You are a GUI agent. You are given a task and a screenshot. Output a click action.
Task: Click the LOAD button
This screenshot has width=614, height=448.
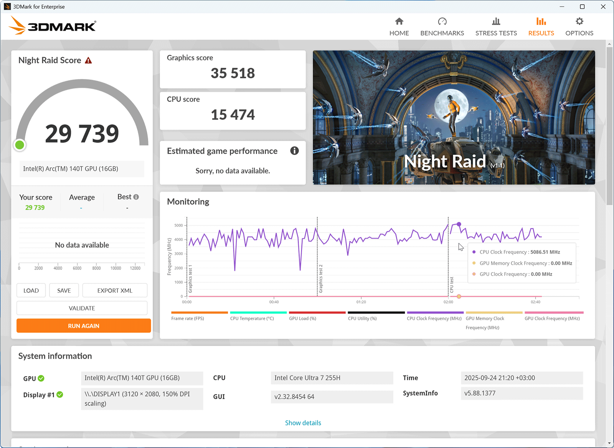[31, 290]
